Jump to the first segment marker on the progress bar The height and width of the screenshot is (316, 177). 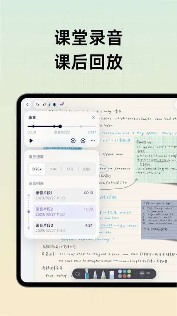(33, 126)
